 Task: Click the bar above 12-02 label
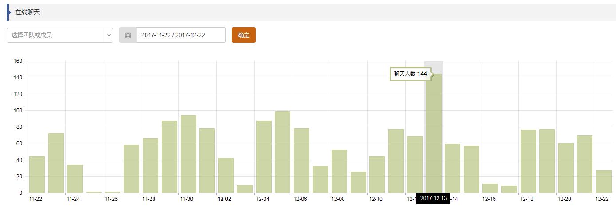tap(226, 175)
